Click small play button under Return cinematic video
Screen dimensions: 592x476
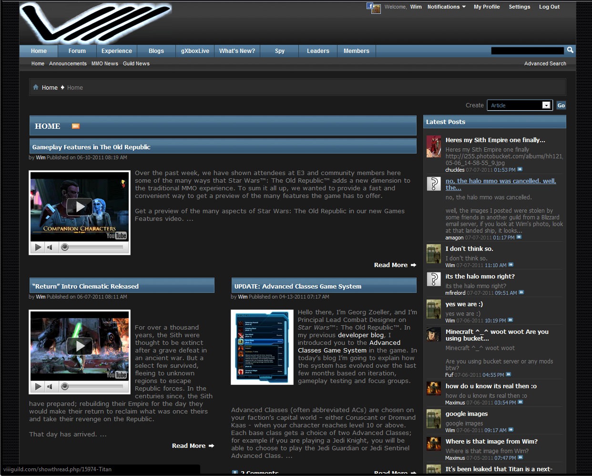[x=38, y=386]
